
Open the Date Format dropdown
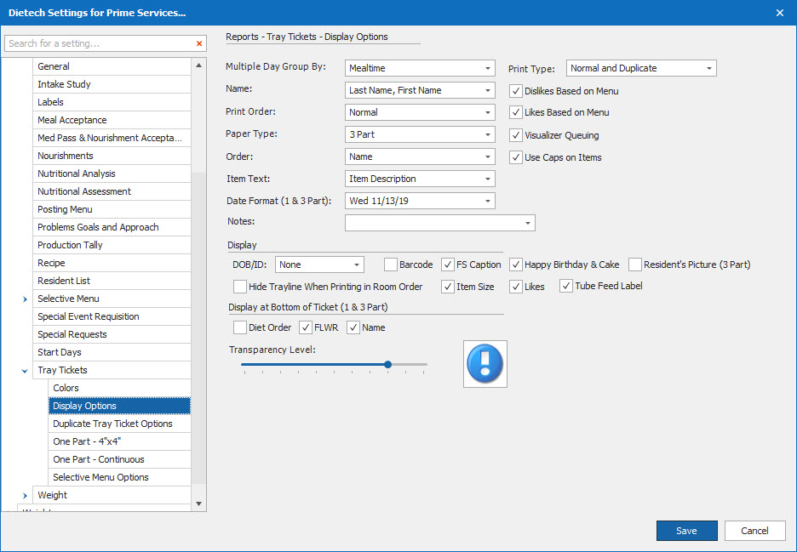tap(420, 201)
